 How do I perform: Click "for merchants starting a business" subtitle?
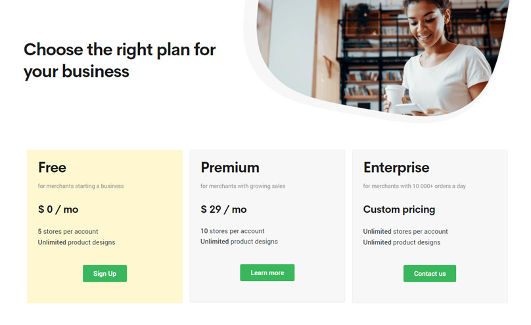pos(81,186)
